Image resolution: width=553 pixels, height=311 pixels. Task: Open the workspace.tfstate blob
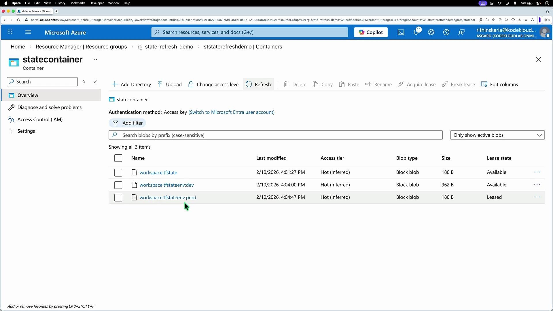[158, 172]
